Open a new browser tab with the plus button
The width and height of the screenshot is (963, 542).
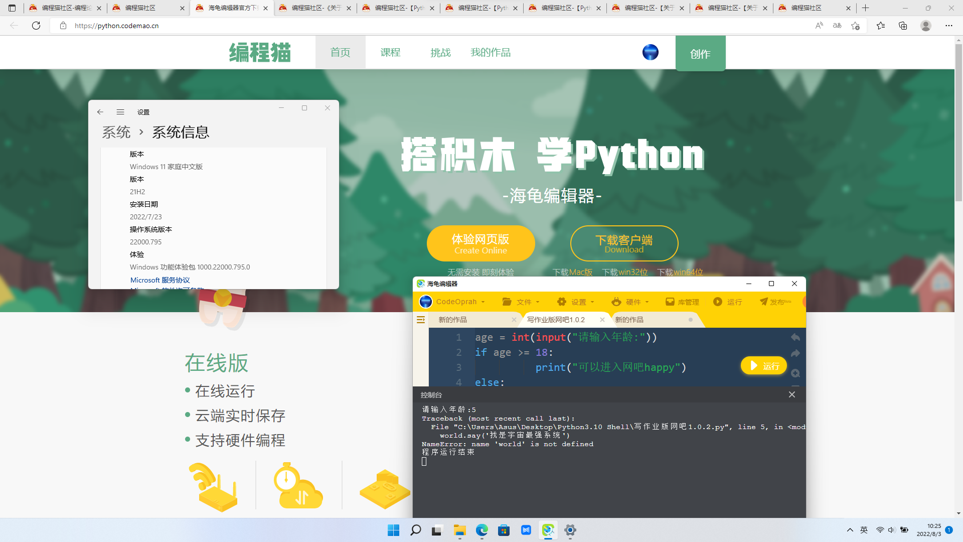(x=865, y=8)
